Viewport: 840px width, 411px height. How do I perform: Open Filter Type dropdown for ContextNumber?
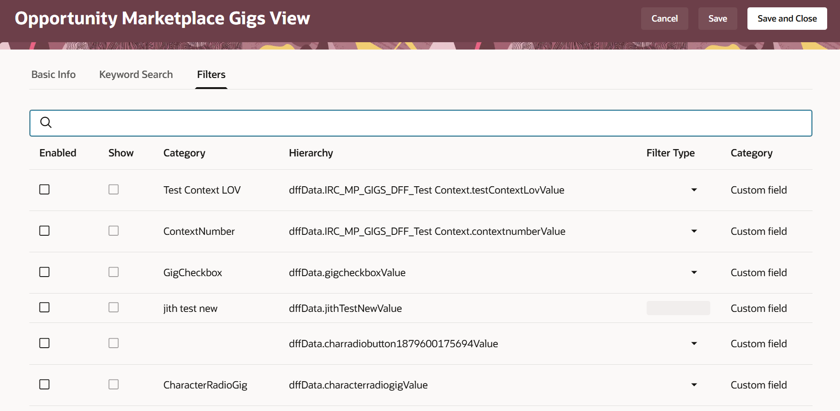[694, 231]
